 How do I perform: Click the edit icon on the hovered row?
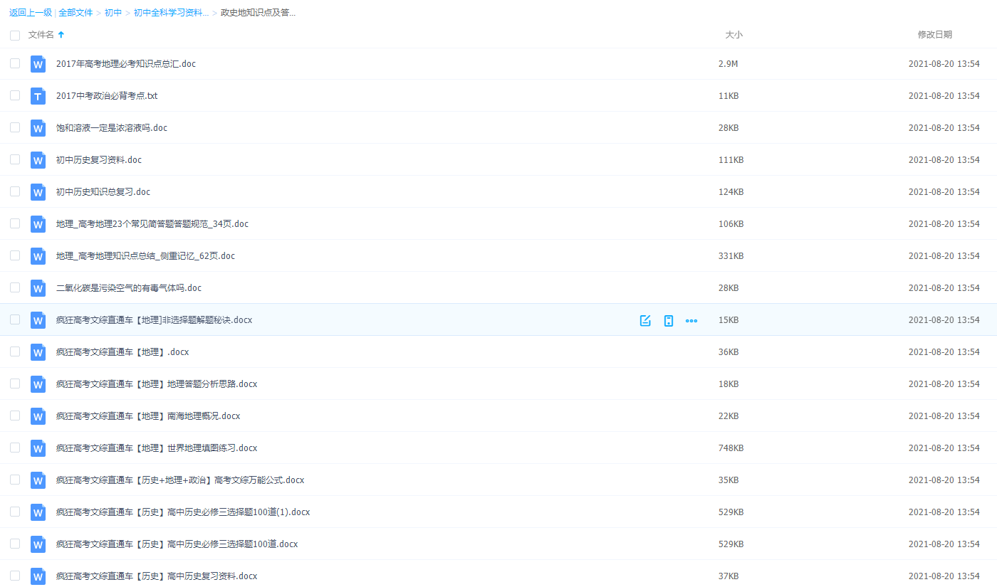pos(645,320)
